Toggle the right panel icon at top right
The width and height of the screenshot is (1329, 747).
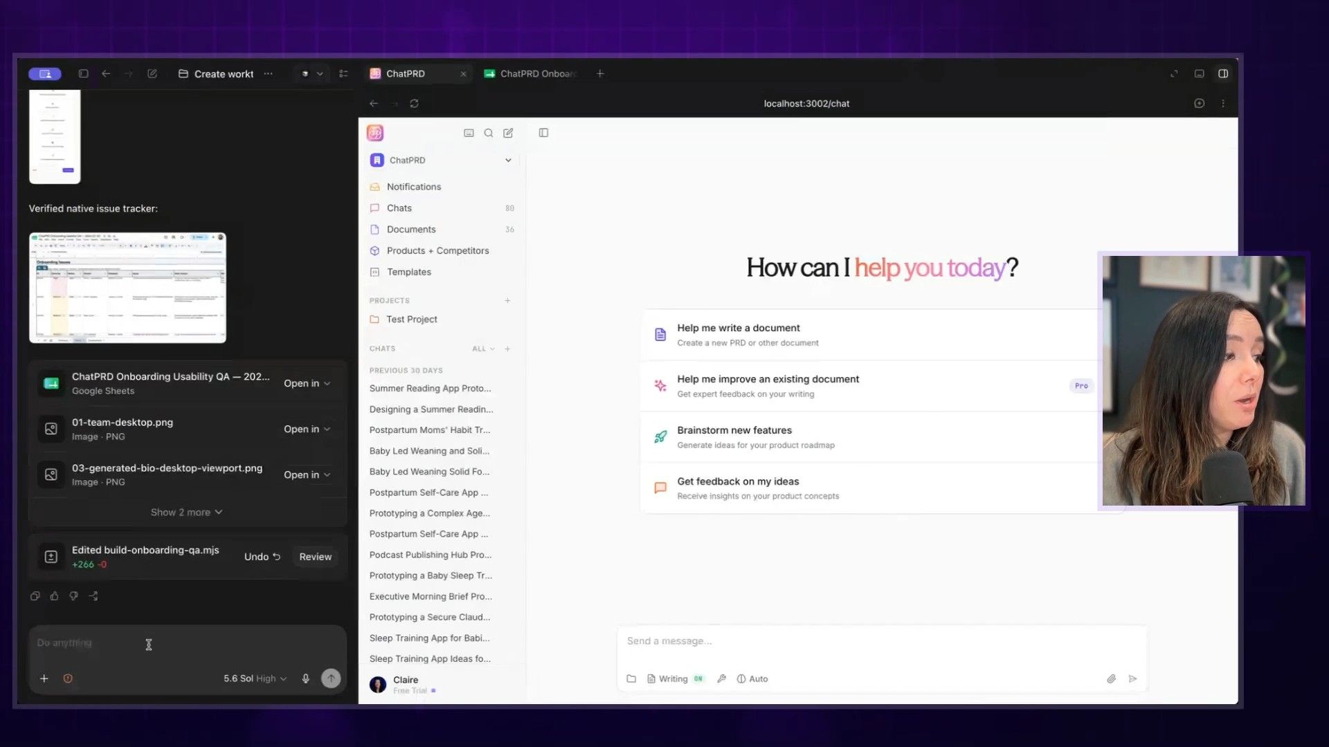[1223, 73]
